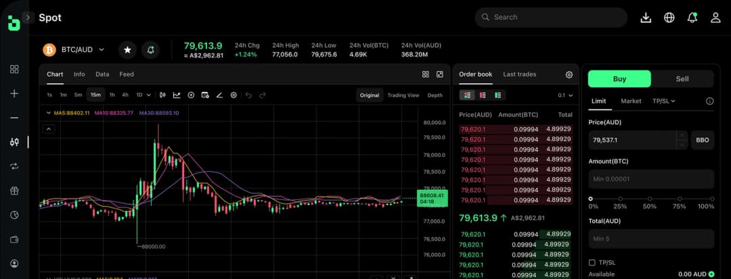Click the circled plus chart toolbar icon

click(191, 95)
